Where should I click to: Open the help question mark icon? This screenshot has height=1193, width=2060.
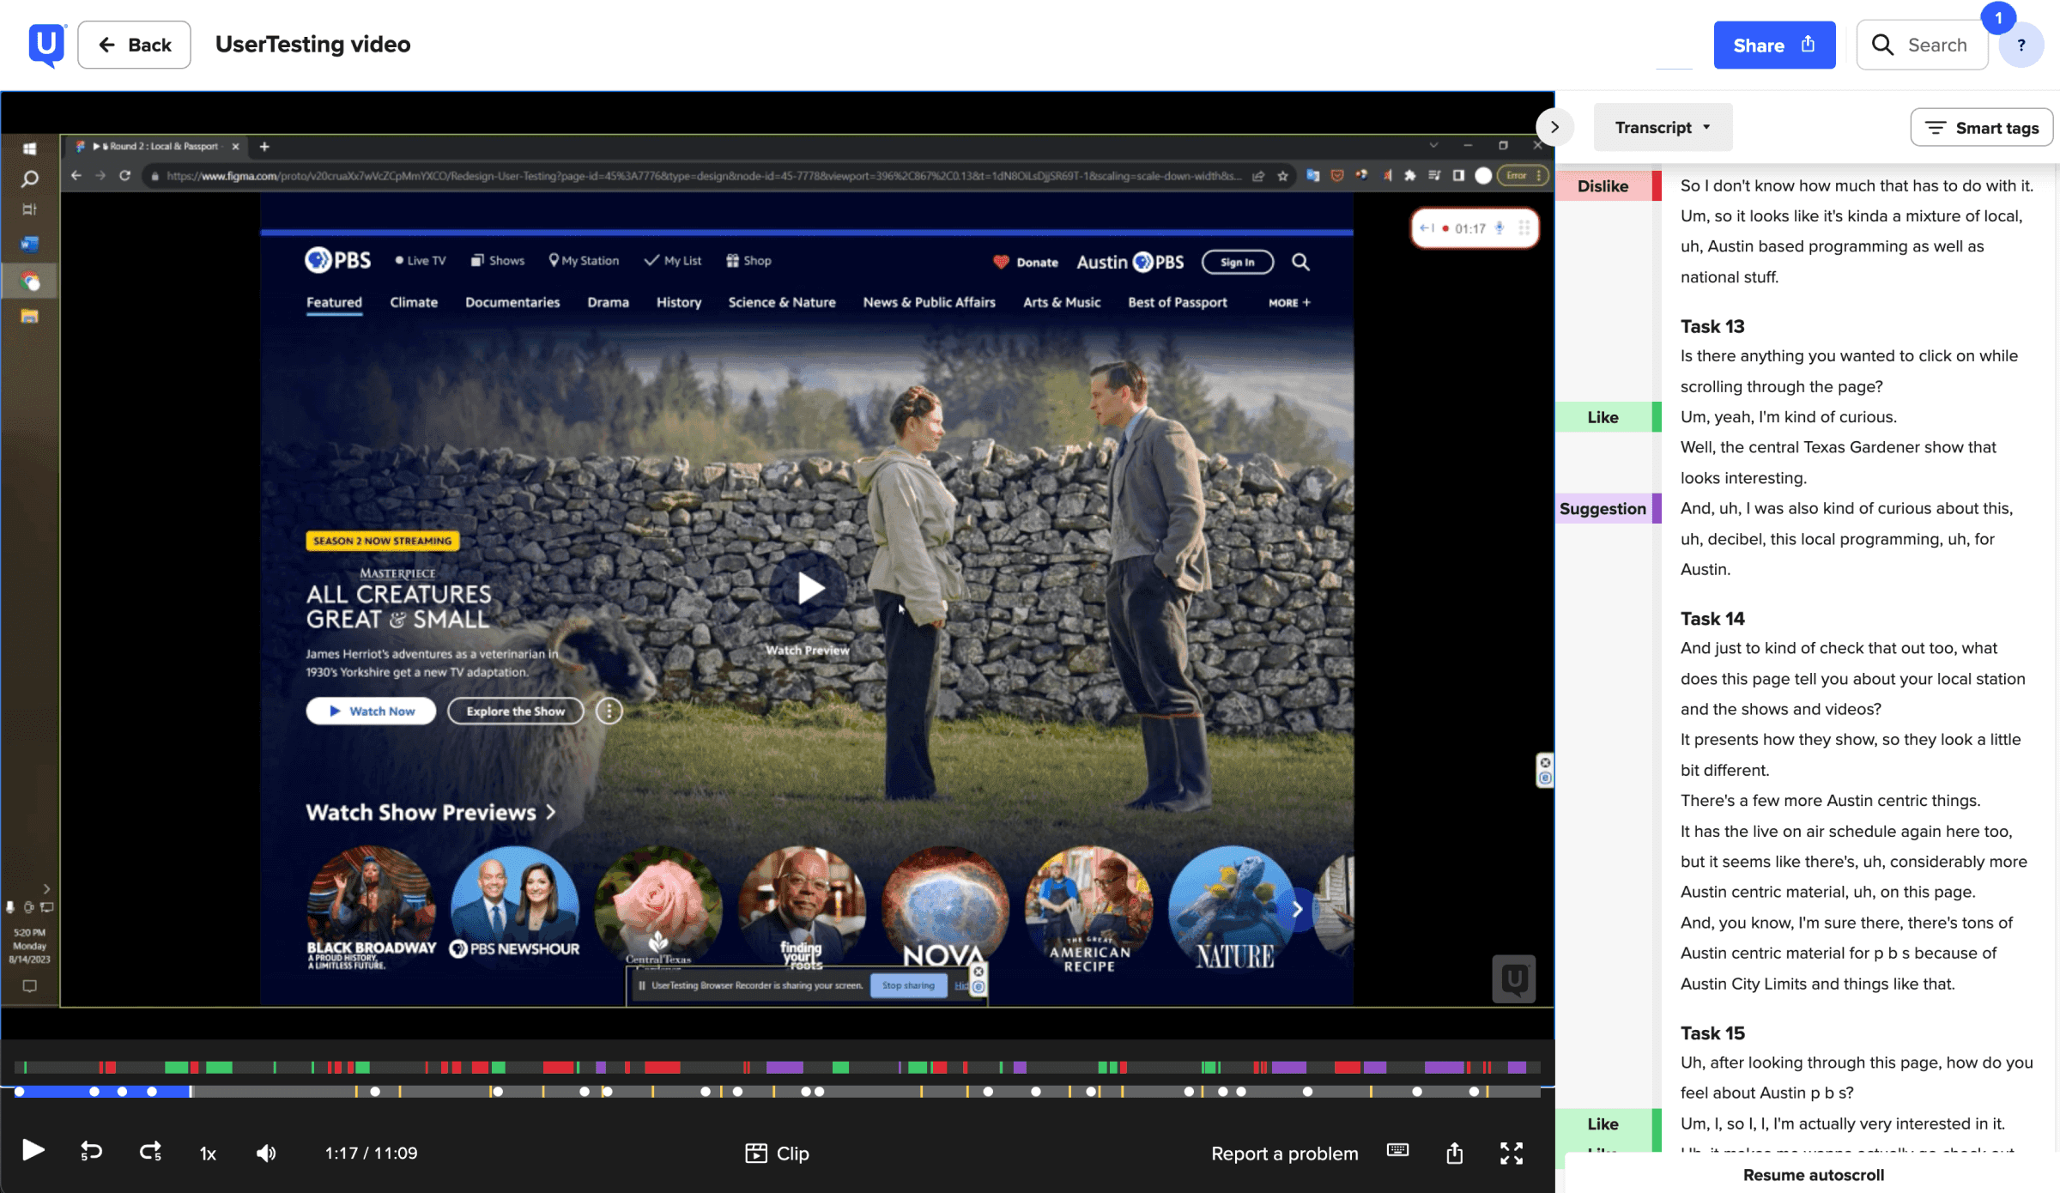pos(2021,45)
